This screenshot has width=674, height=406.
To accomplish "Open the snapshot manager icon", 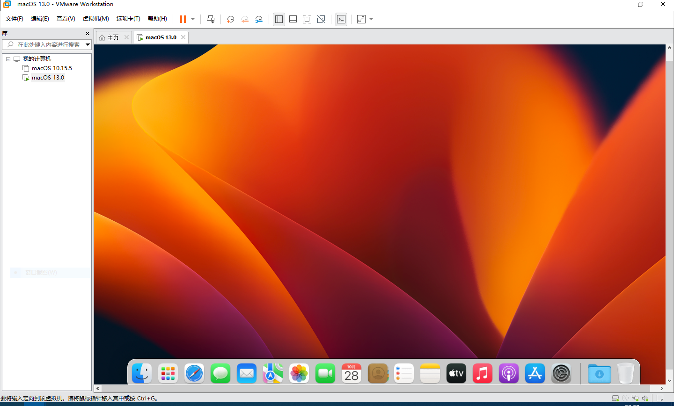I will coord(259,19).
